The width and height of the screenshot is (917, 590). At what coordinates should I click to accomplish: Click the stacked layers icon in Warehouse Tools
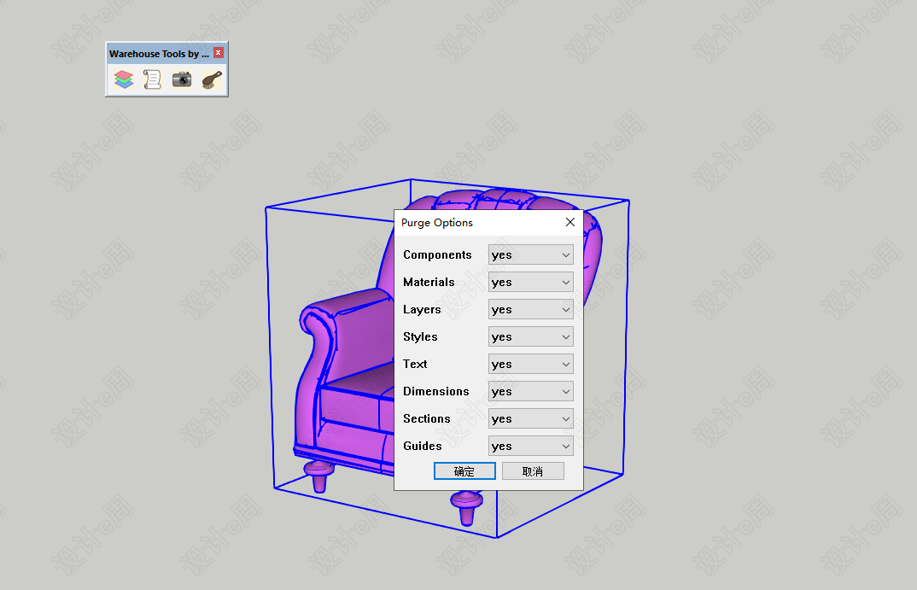point(124,80)
